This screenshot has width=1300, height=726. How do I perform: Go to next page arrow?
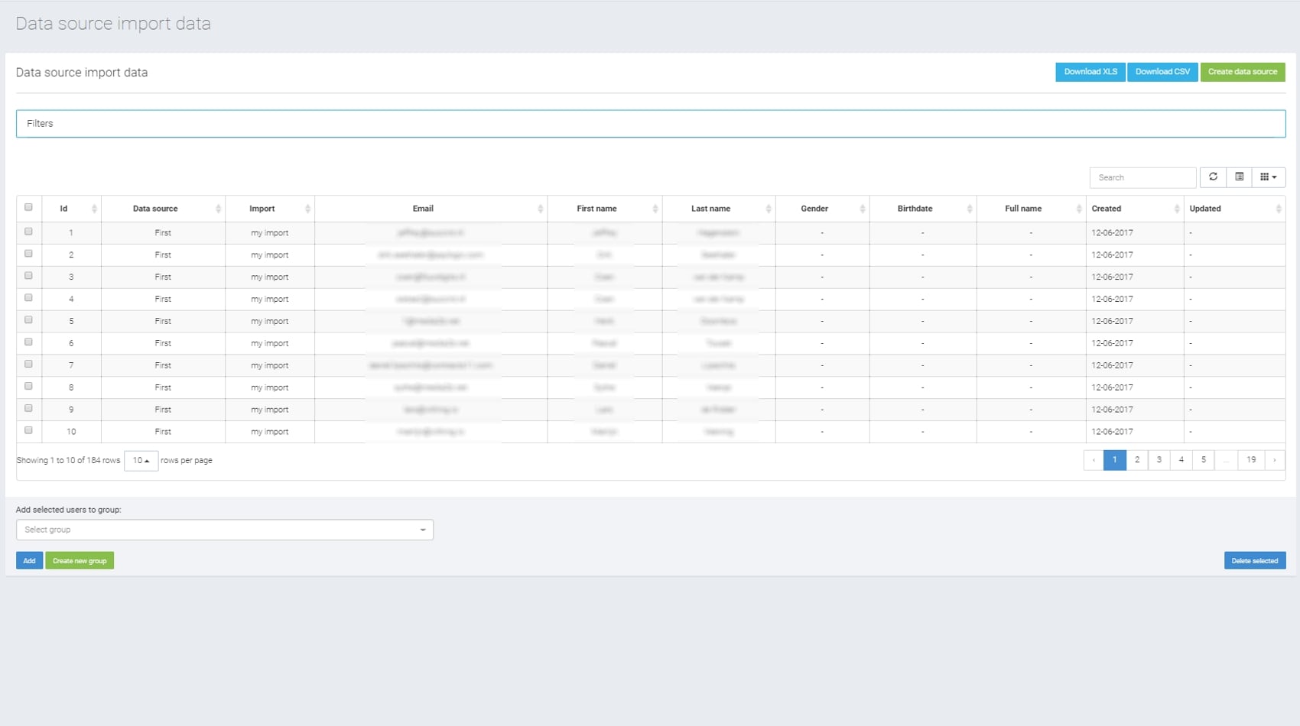click(1274, 460)
